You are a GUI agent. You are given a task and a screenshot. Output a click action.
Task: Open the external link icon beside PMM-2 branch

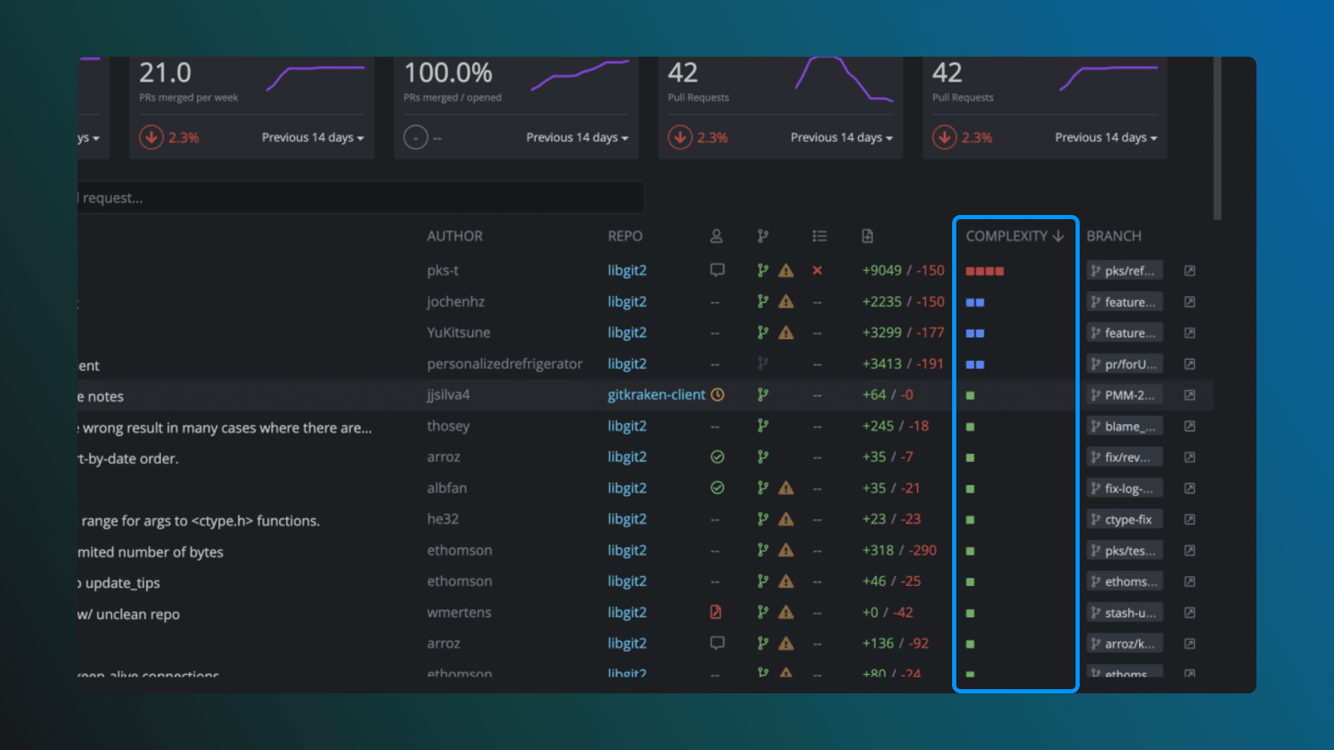click(x=1189, y=394)
